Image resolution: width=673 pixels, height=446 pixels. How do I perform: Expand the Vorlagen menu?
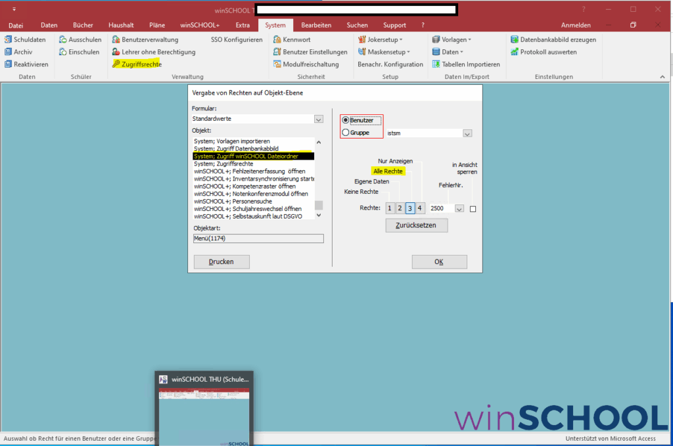(x=452, y=39)
